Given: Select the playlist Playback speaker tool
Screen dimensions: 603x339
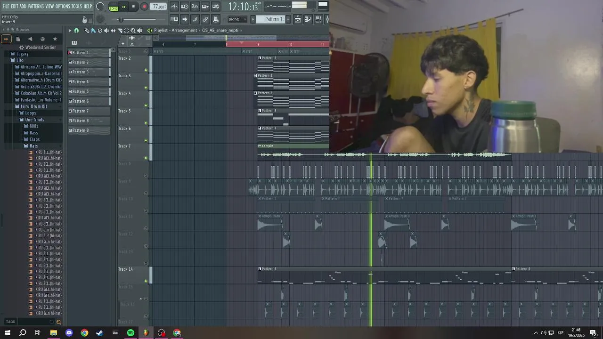Looking at the screenshot, I should (x=139, y=30).
